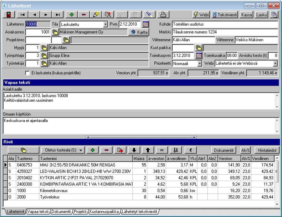Open the Dokumentit tab at the bottom
The width and height of the screenshot is (282, 217).
(x=61, y=212)
